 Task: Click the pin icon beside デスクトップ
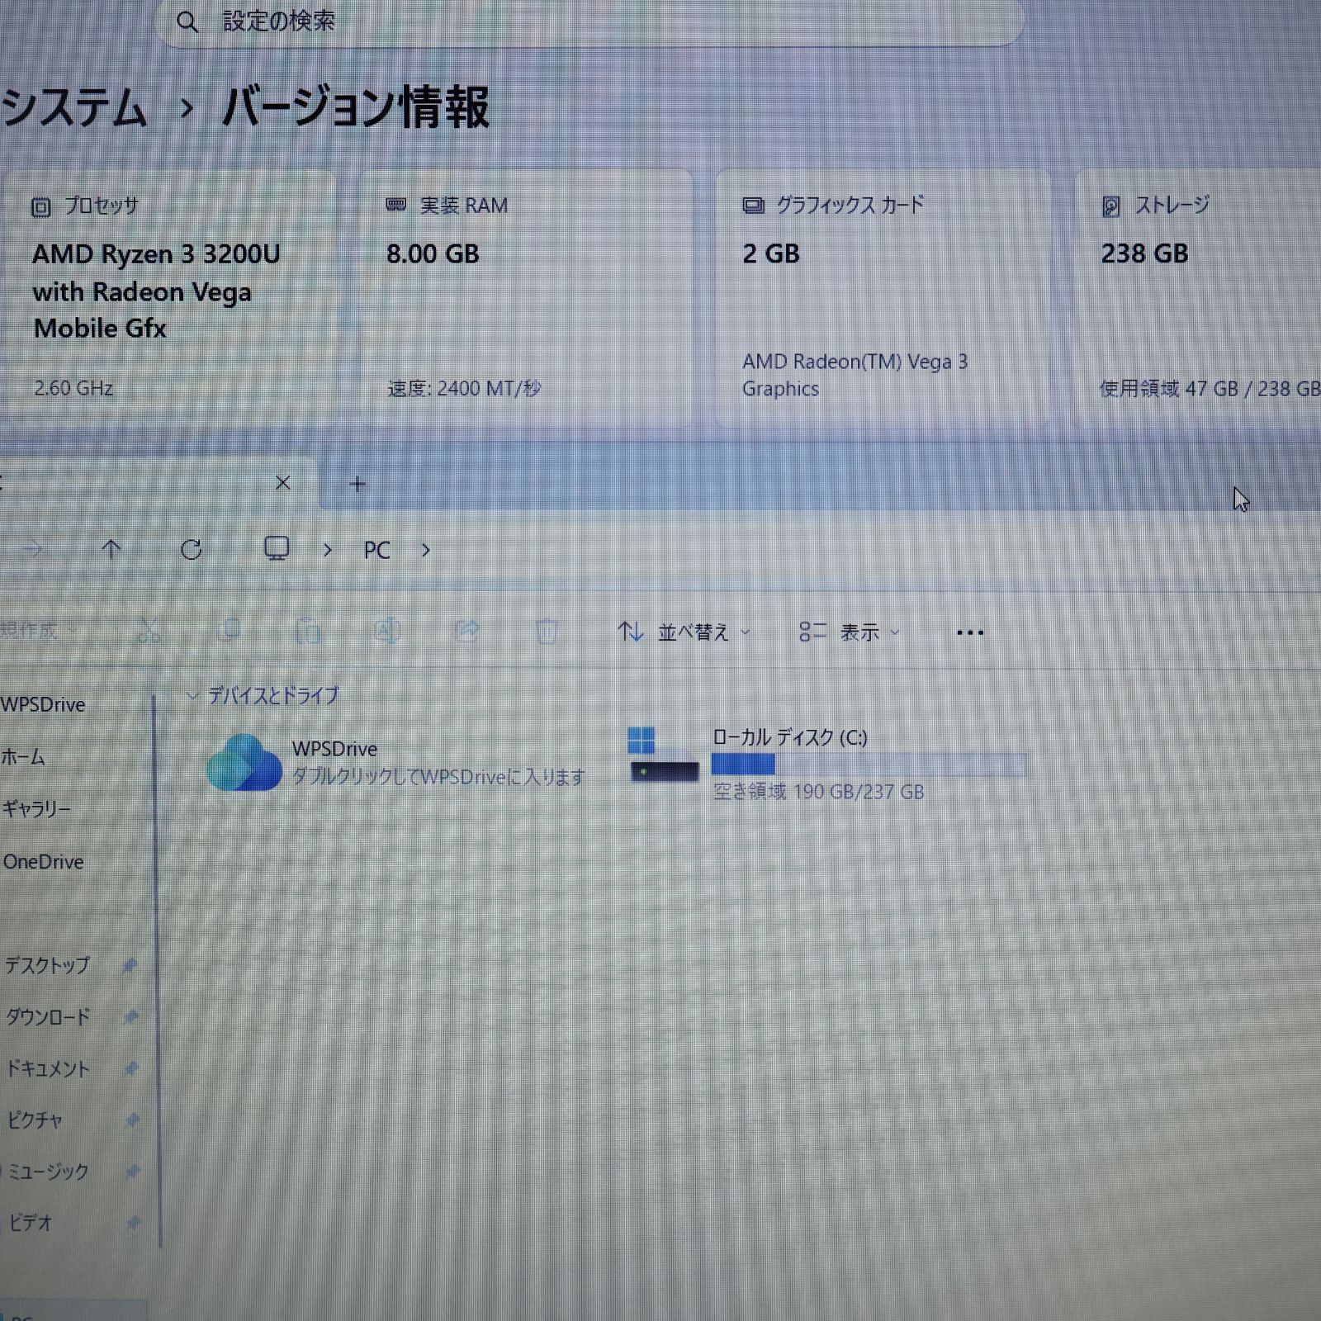click(x=130, y=964)
